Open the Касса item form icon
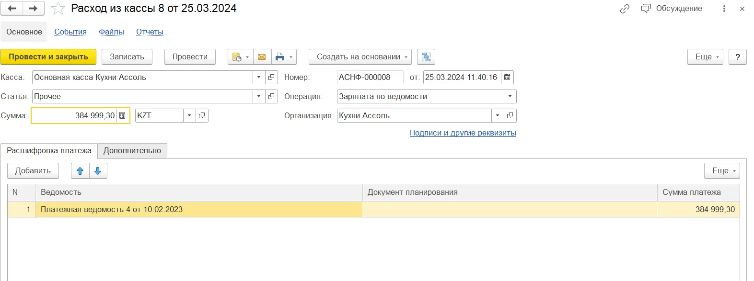The image size is (754, 281). tap(271, 77)
